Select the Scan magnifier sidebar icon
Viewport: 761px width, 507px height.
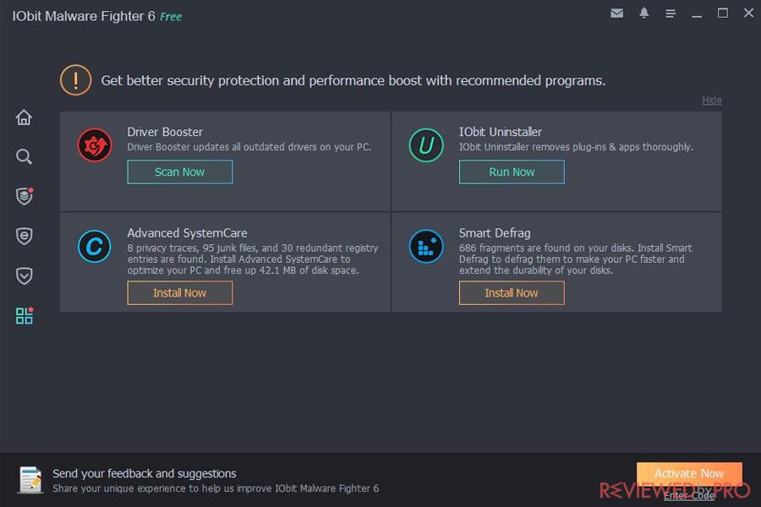(x=24, y=156)
